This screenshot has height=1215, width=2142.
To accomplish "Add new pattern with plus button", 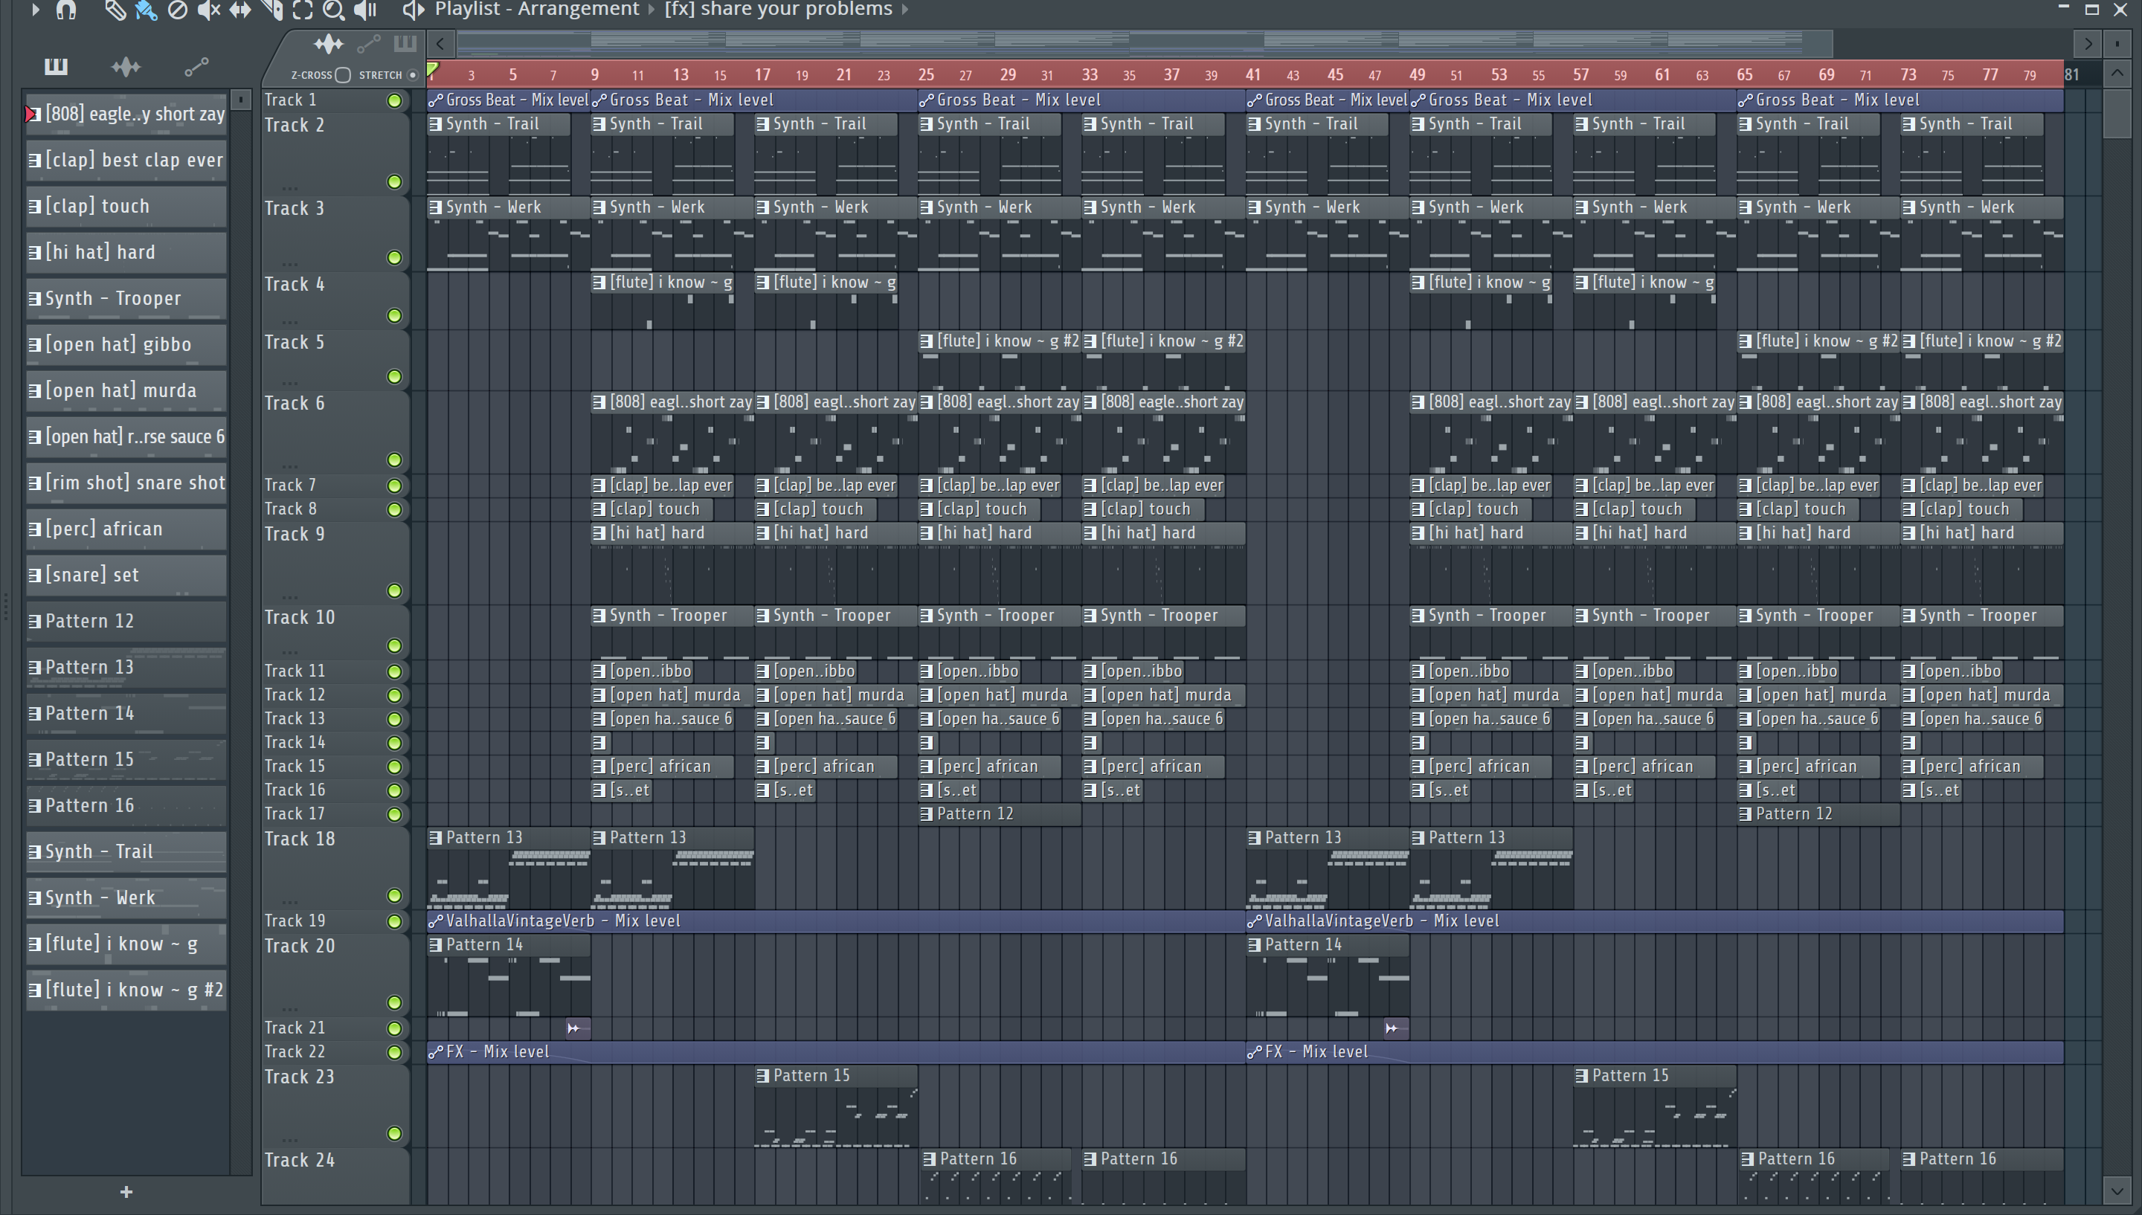I will click(126, 1192).
